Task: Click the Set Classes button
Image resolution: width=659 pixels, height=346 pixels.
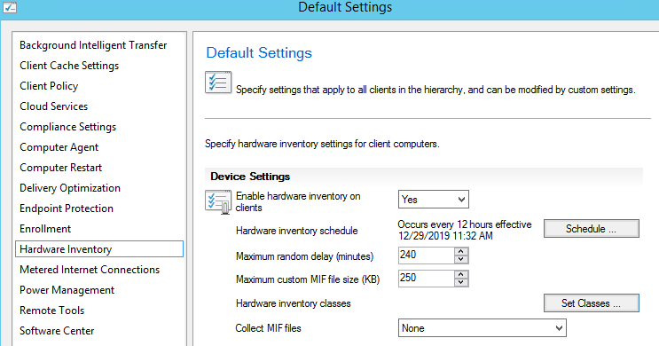Action: (592, 303)
